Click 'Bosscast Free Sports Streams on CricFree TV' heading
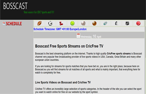This screenshot has width=146, height=94. pyautogui.click(x=69, y=46)
